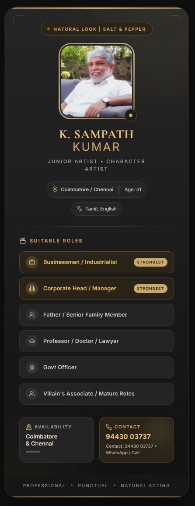Select the Govt Officer role card

(x=97, y=367)
